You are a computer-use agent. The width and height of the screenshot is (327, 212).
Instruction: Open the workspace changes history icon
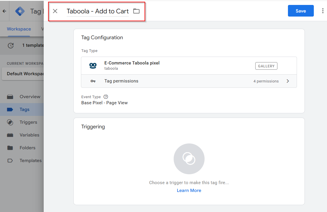pos(10,45)
